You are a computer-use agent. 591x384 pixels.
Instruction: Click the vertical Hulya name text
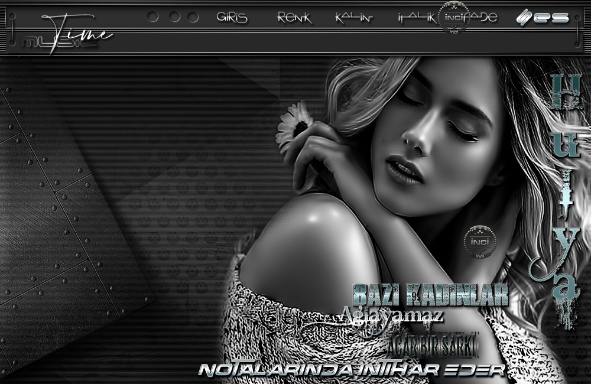(x=559, y=201)
